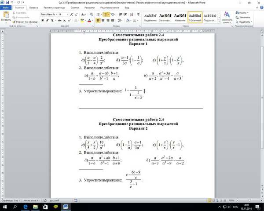Click the sort A-Z icon
This screenshot has height=211, width=264.
point(132,15)
